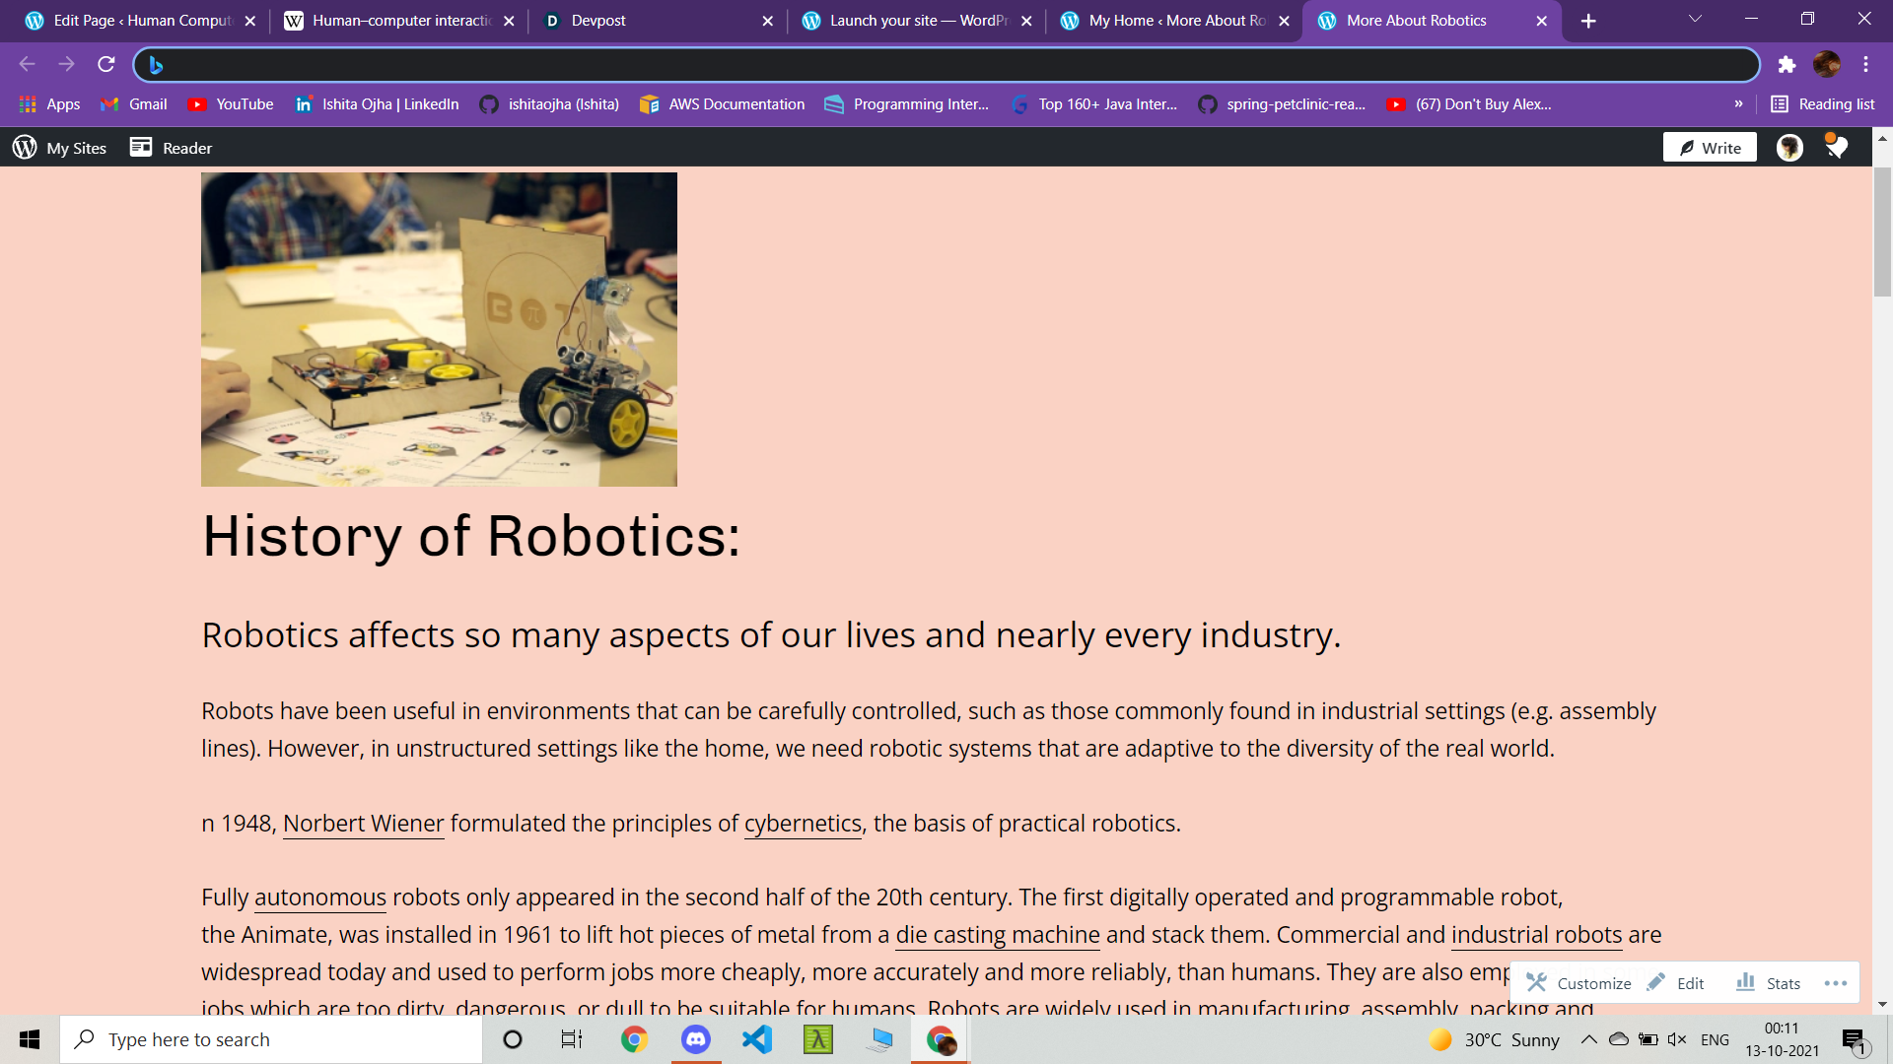The height and width of the screenshot is (1064, 1893).
Task: Click the page vertical scrollbar thumb
Action: (1882, 232)
